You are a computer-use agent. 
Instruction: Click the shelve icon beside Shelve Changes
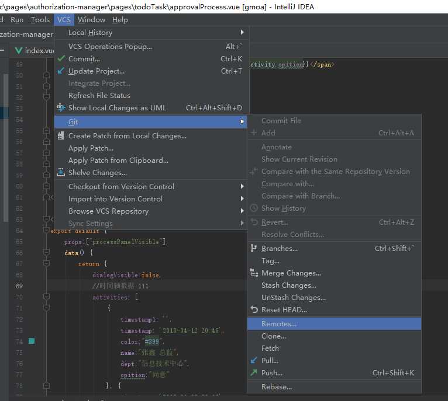coord(61,172)
